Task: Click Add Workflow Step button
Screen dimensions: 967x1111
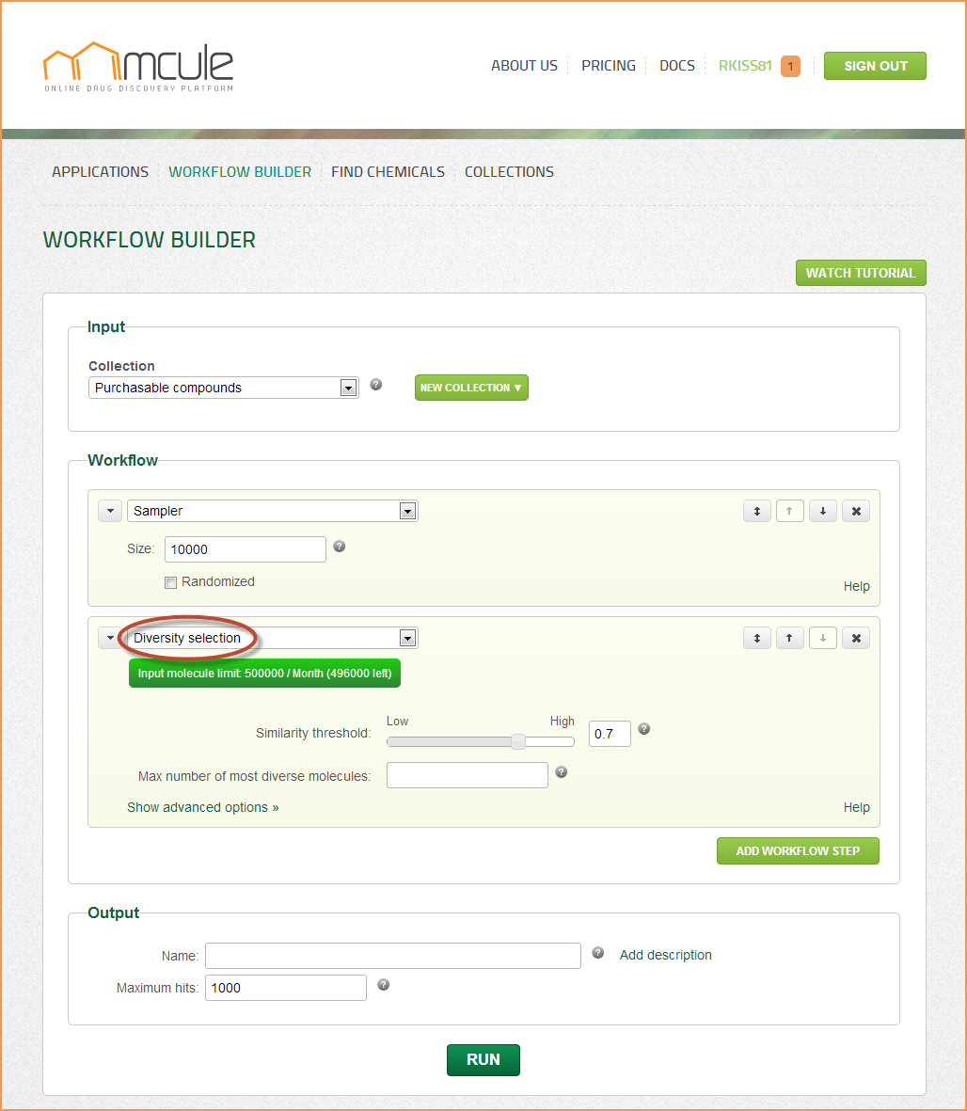Action: tap(798, 850)
